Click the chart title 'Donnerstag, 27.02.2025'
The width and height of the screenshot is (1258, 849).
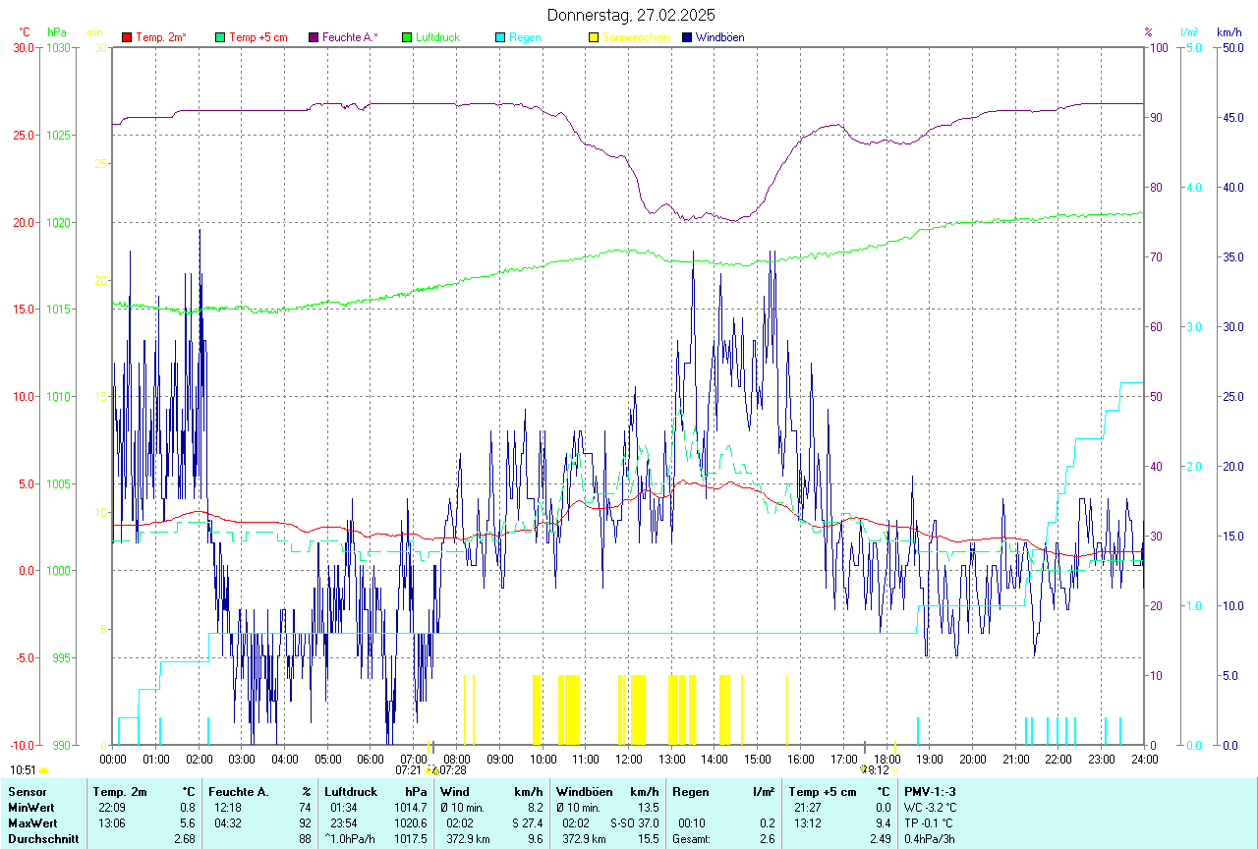pyautogui.click(x=631, y=15)
